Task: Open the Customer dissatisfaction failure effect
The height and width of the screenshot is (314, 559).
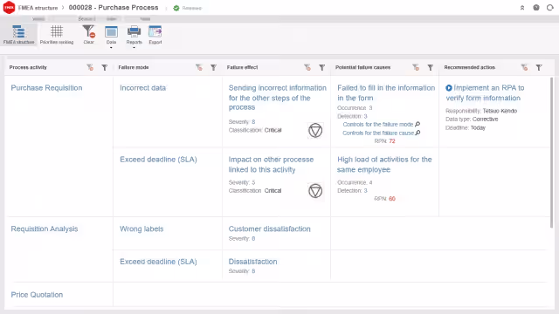Action: [270, 229]
